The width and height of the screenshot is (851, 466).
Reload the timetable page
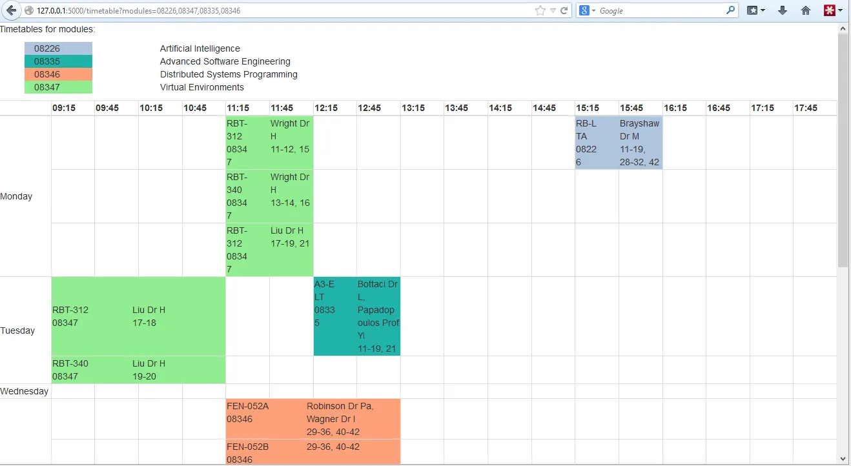[564, 10]
